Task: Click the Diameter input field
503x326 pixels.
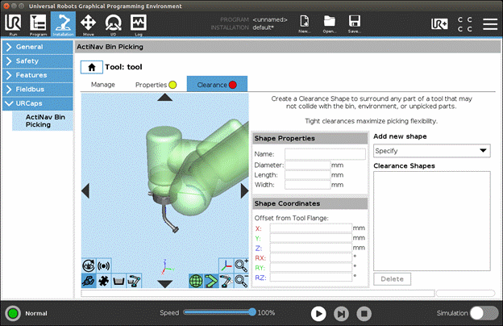Action: point(308,165)
